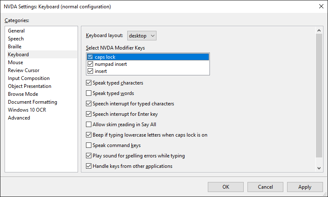The width and height of the screenshot is (328, 197).
Task: Click the OK button
Action: click(x=226, y=187)
